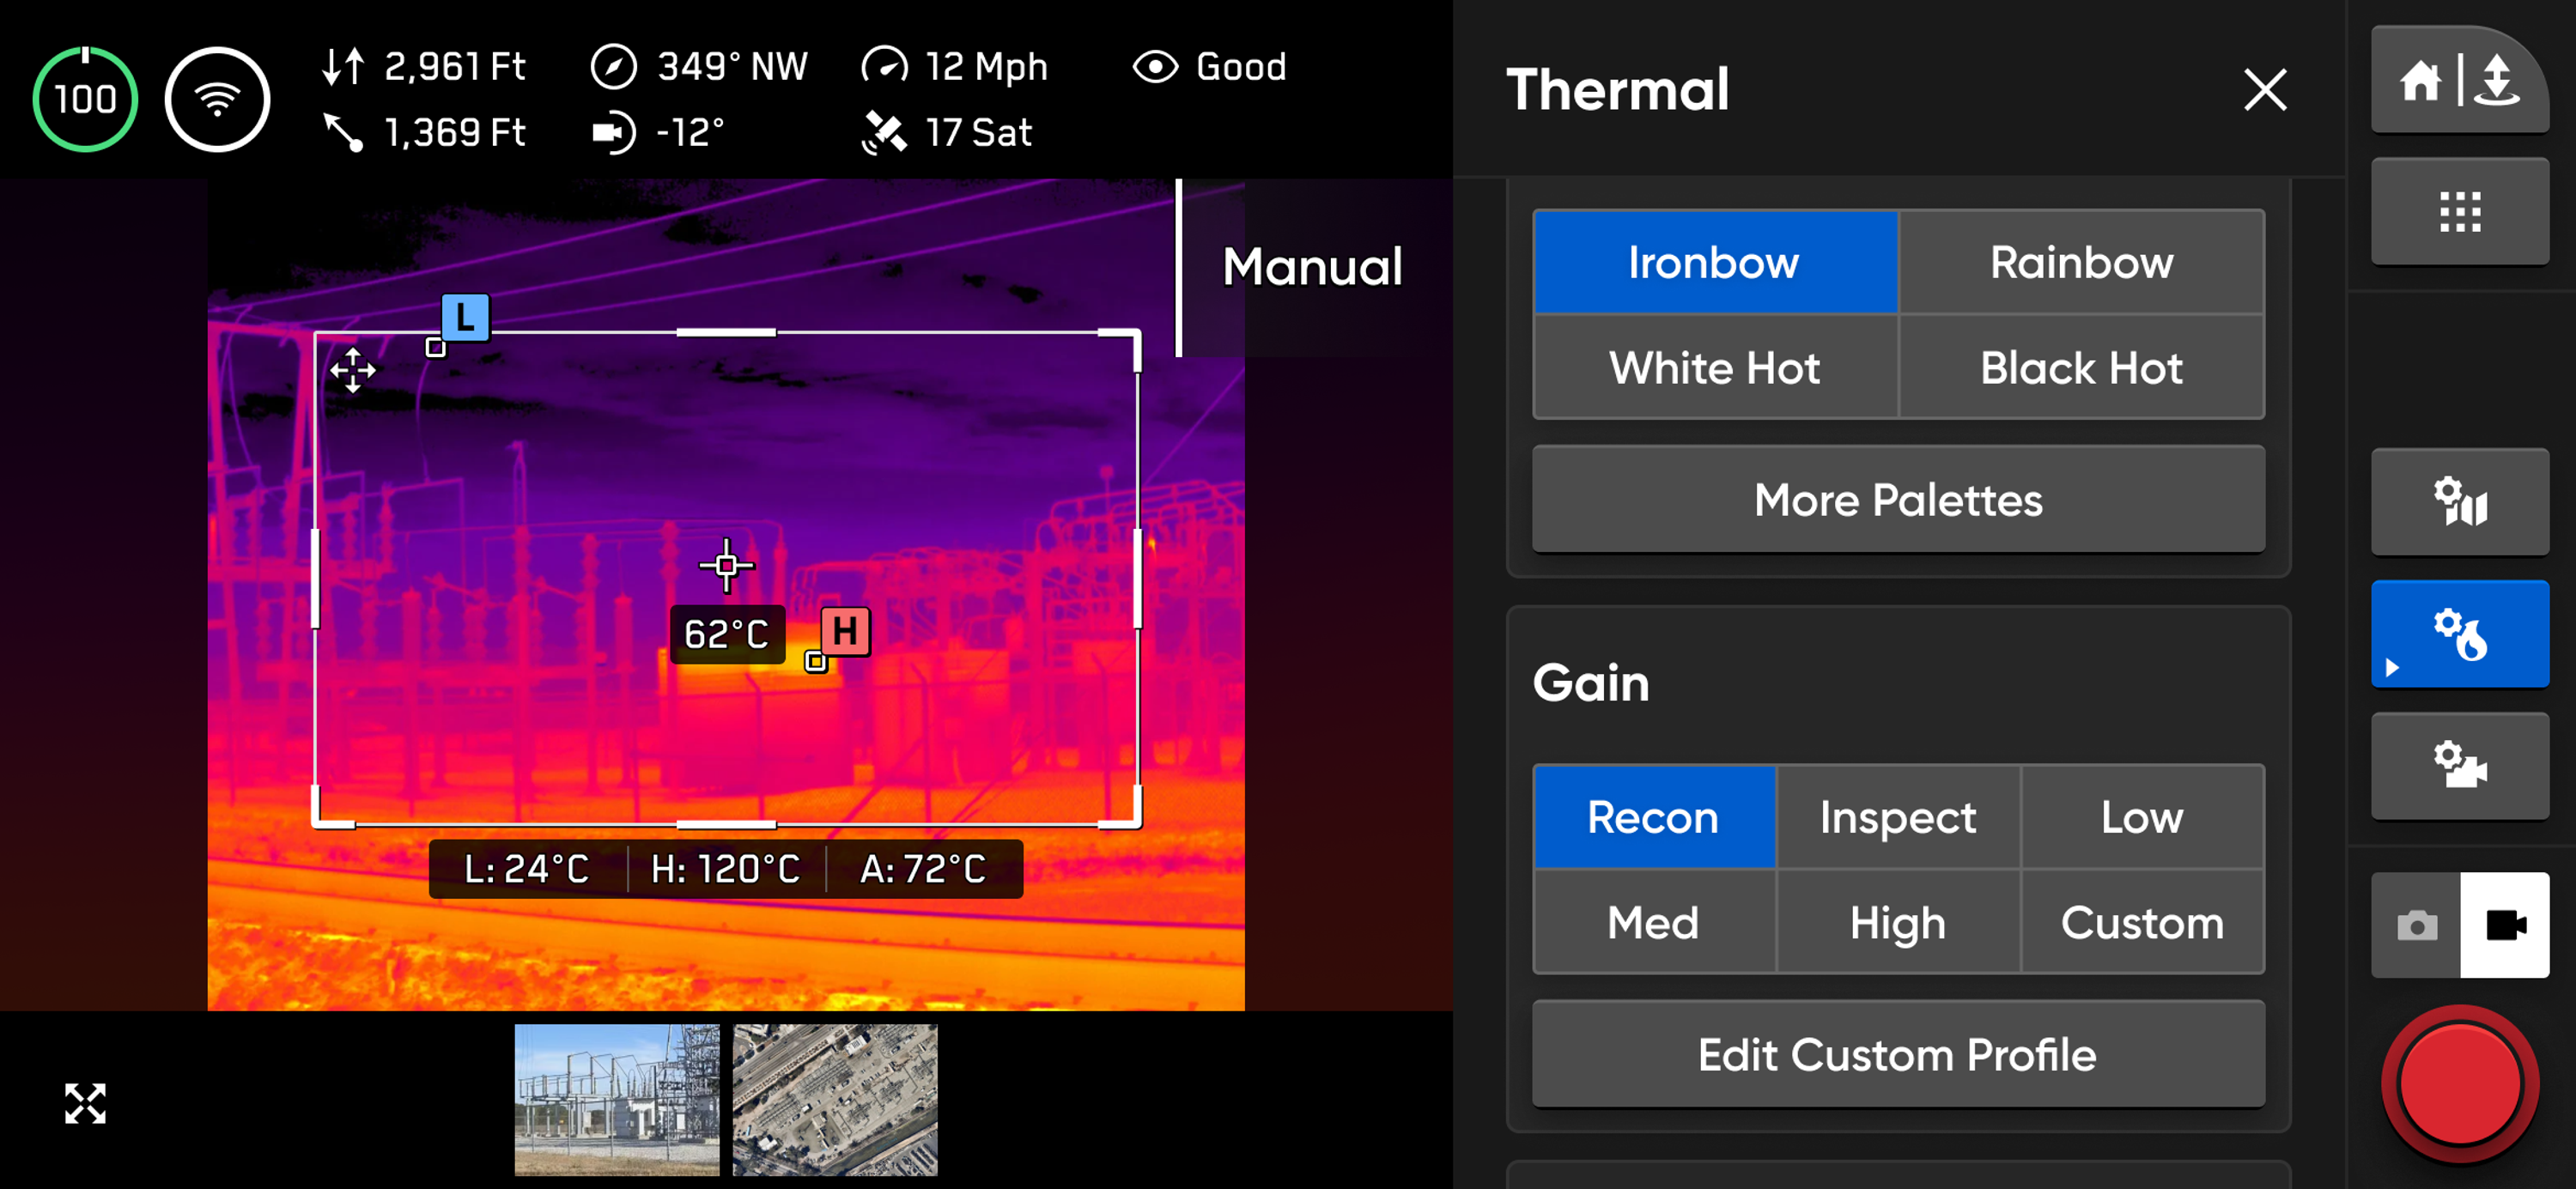2576x1189 pixels.
Task: Tap the 62°C spot temperature readout
Action: [x=727, y=634]
